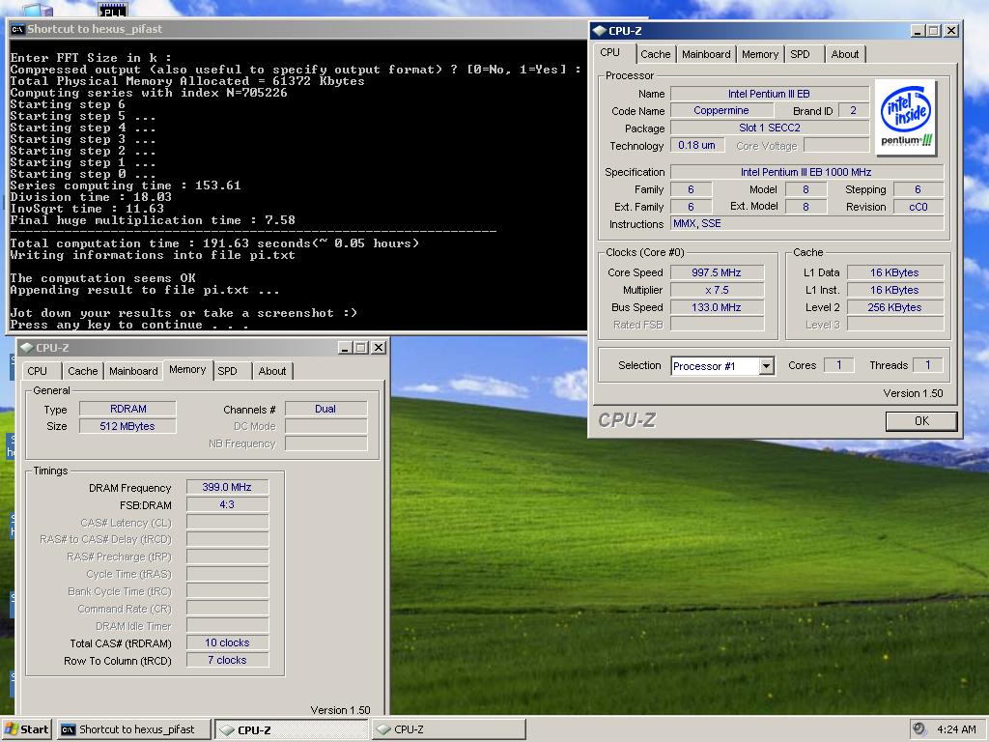Close the lower-left CPU-Z memory window
This screenshot has width=989, height=742.
click(378, 348)
